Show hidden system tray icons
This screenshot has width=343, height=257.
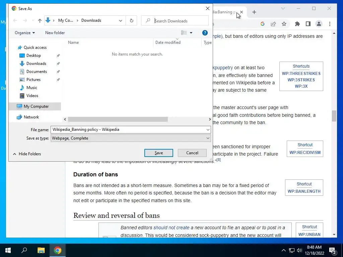point(283,250)
